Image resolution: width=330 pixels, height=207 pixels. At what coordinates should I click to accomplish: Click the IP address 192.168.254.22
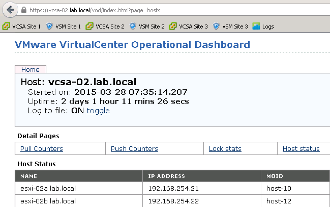coord(173,201)
